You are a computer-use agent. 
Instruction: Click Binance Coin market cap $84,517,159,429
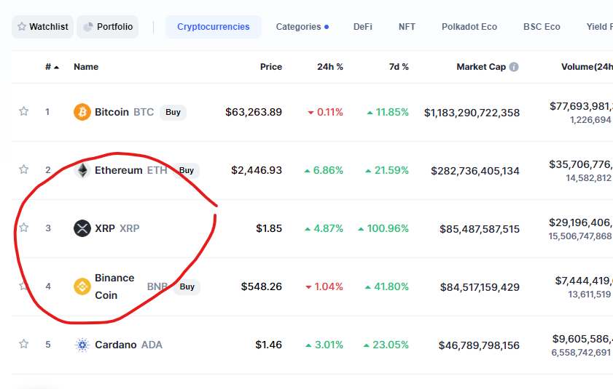point(480,287)
